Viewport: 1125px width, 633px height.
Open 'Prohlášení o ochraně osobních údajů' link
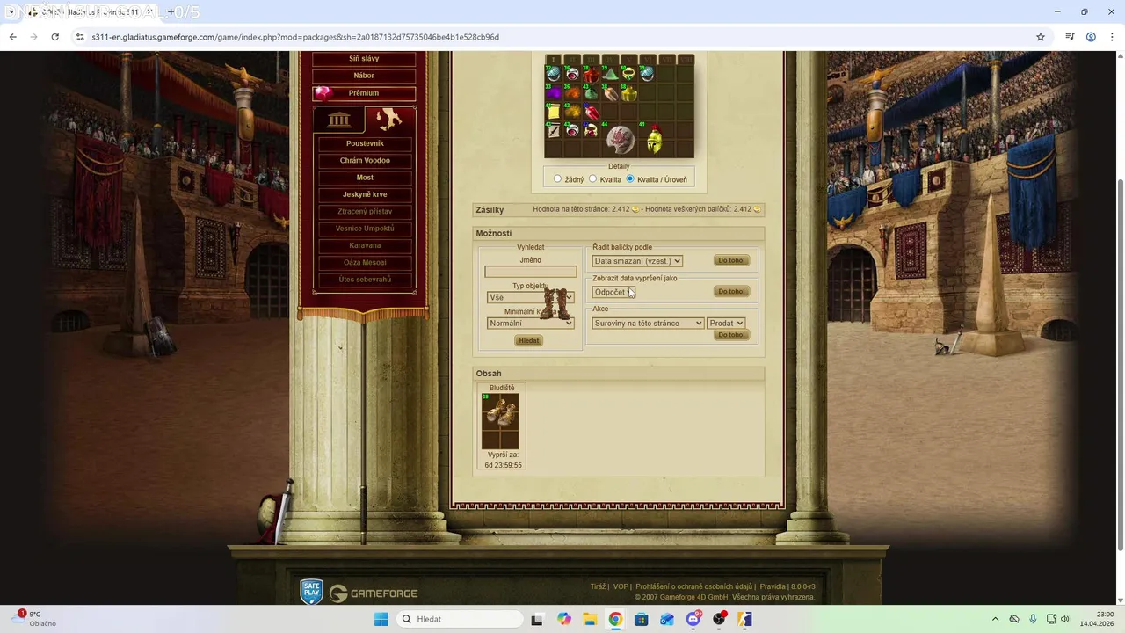(x=693, y=586)
